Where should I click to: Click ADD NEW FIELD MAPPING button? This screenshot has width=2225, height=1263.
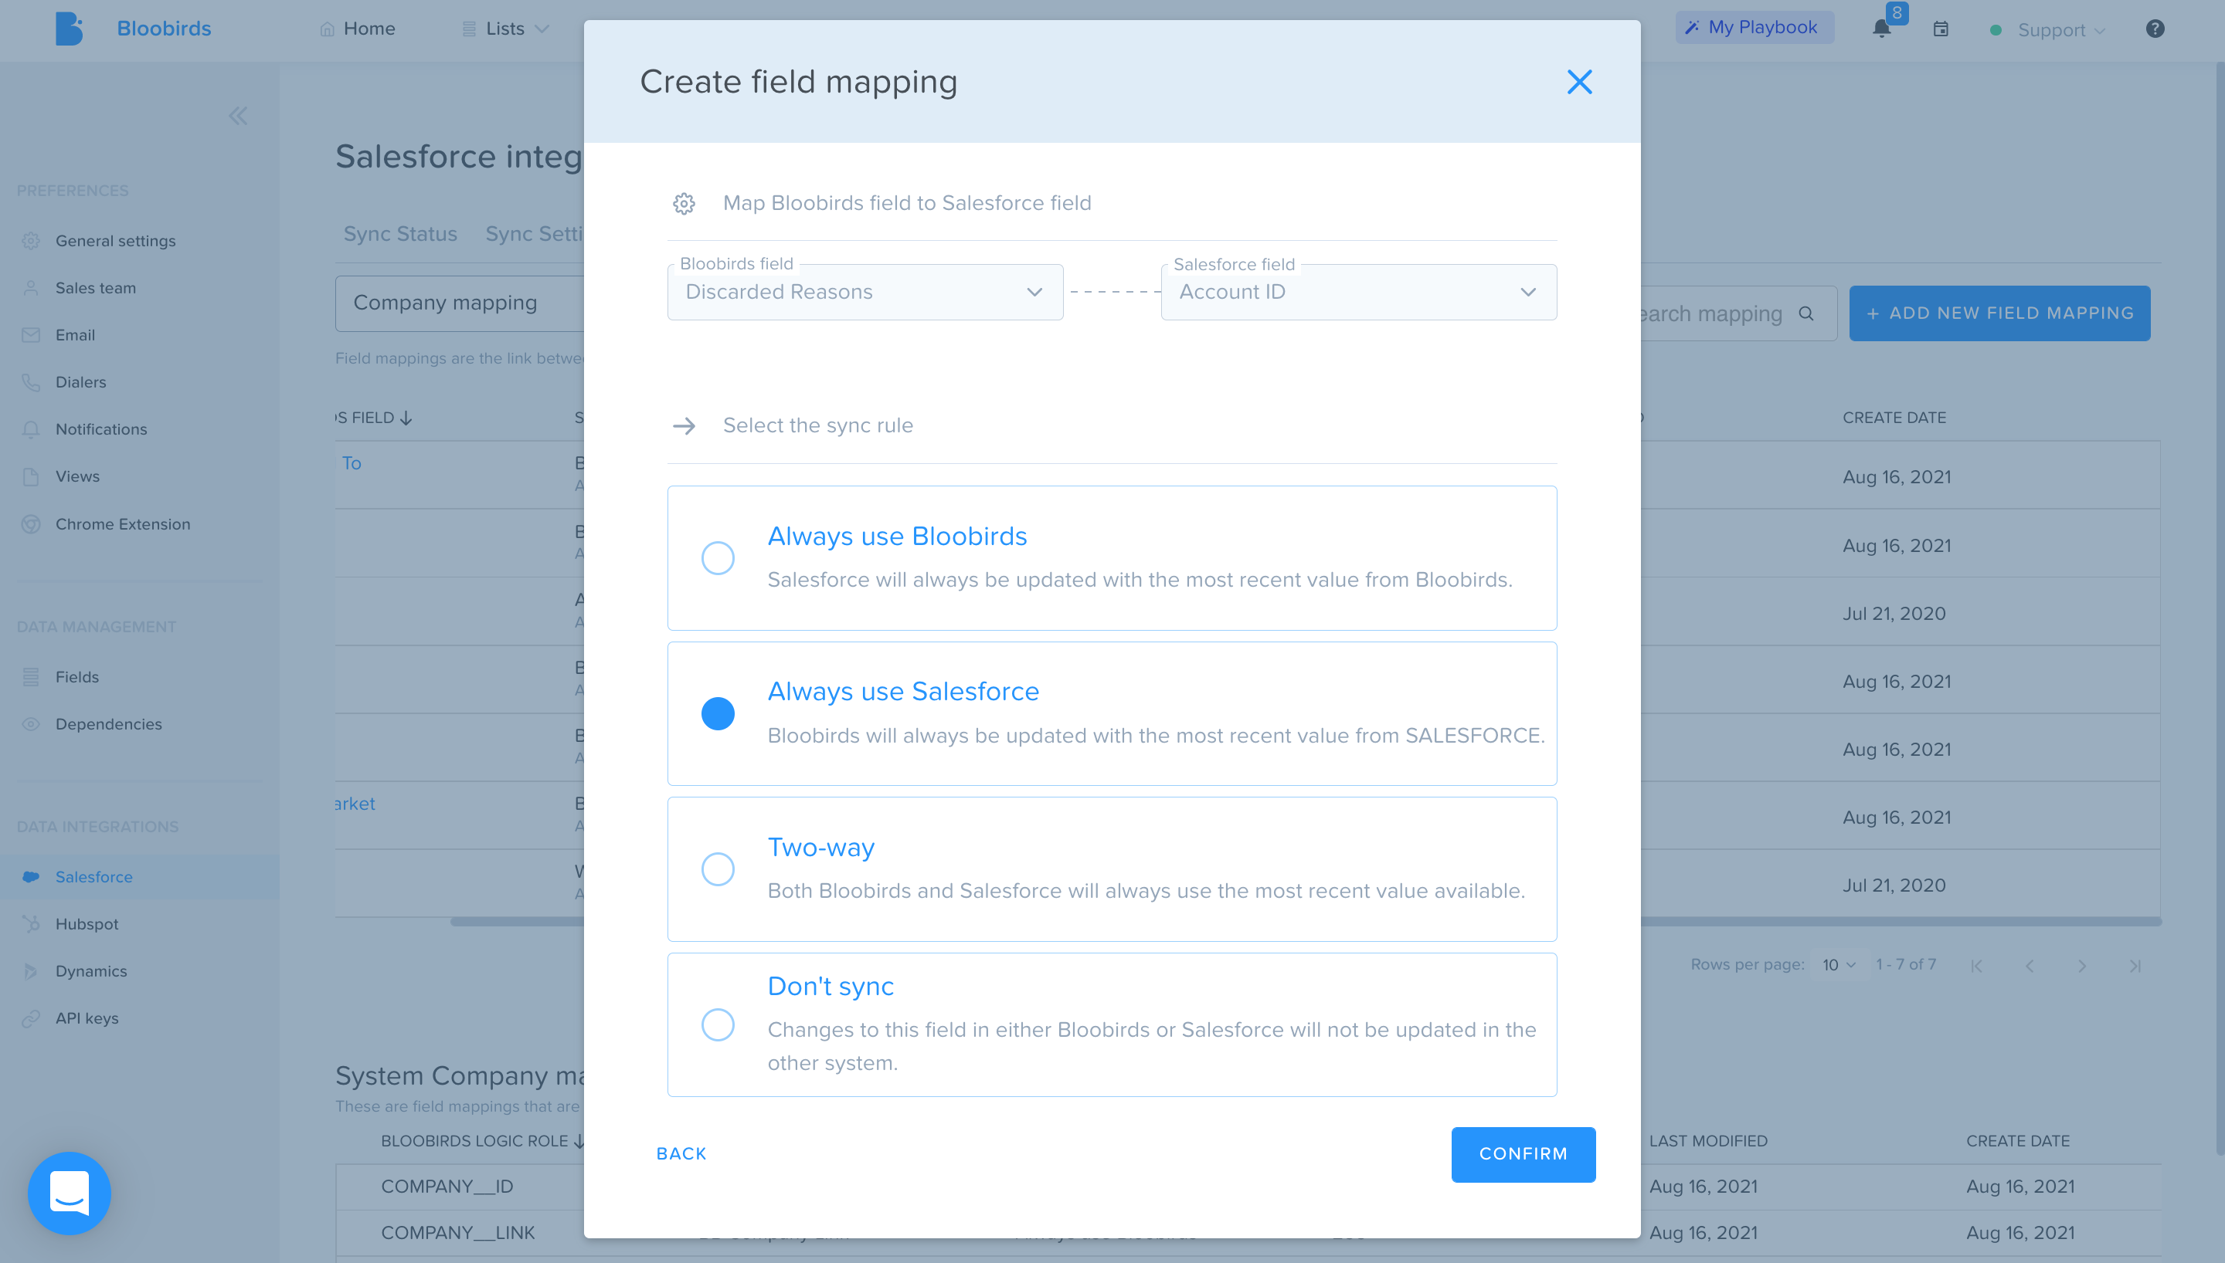click(x=1999, y=313)
